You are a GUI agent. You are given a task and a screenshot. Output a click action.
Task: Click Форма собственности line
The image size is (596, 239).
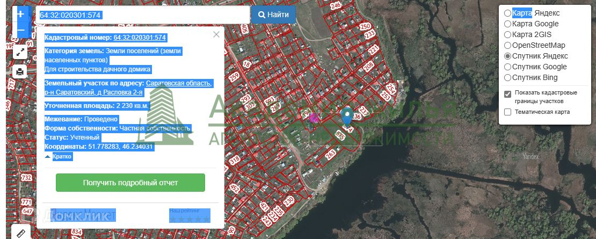tap(118, 128)
